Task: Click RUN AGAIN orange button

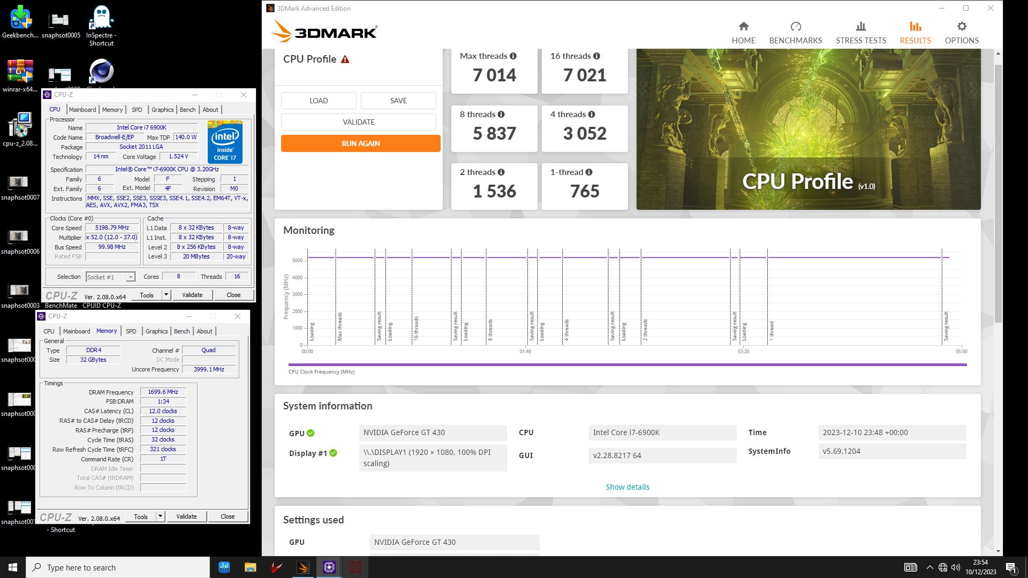Action: tap(360, 143)
